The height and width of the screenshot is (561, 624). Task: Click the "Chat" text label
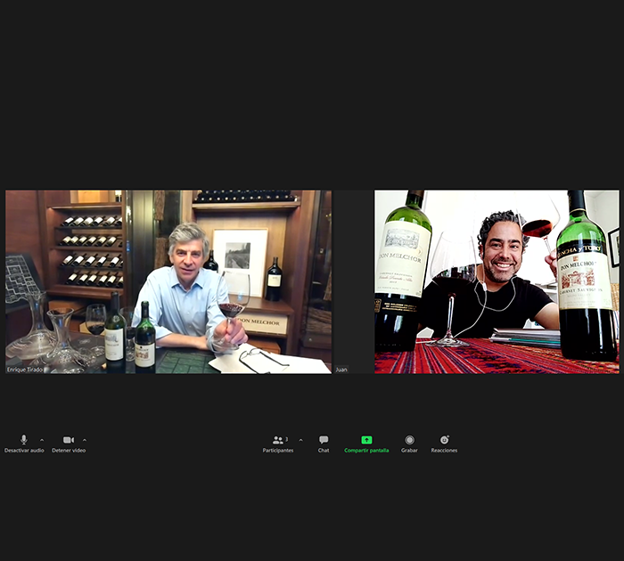pos(324,451)
